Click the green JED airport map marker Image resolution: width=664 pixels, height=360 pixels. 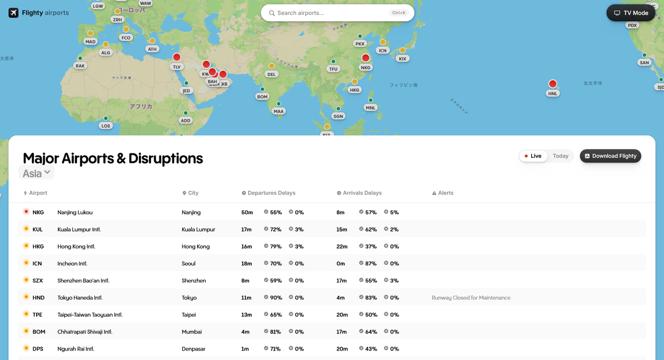tap(186, 83)
